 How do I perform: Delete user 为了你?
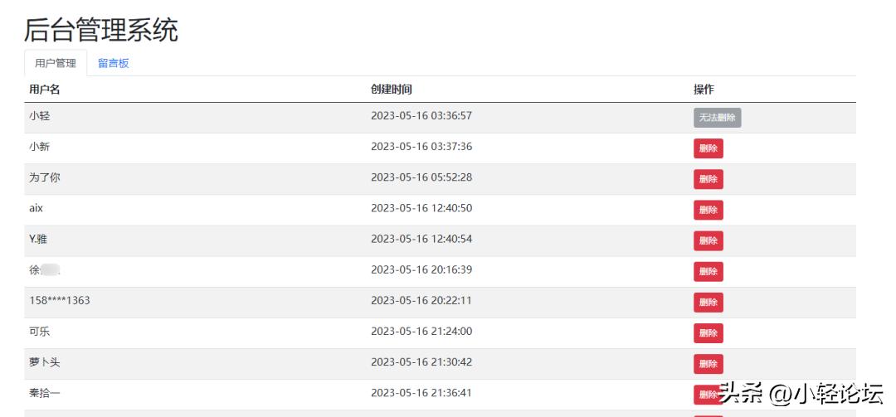point(708,179)
